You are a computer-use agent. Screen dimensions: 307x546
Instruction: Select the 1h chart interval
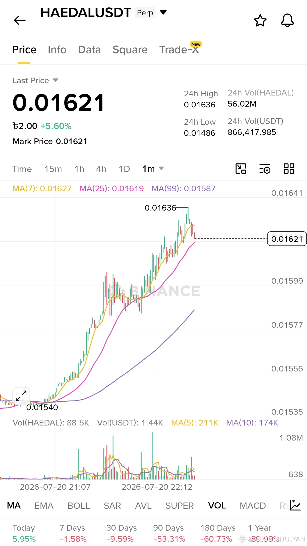pyautogui.click(x=79, y=169)
